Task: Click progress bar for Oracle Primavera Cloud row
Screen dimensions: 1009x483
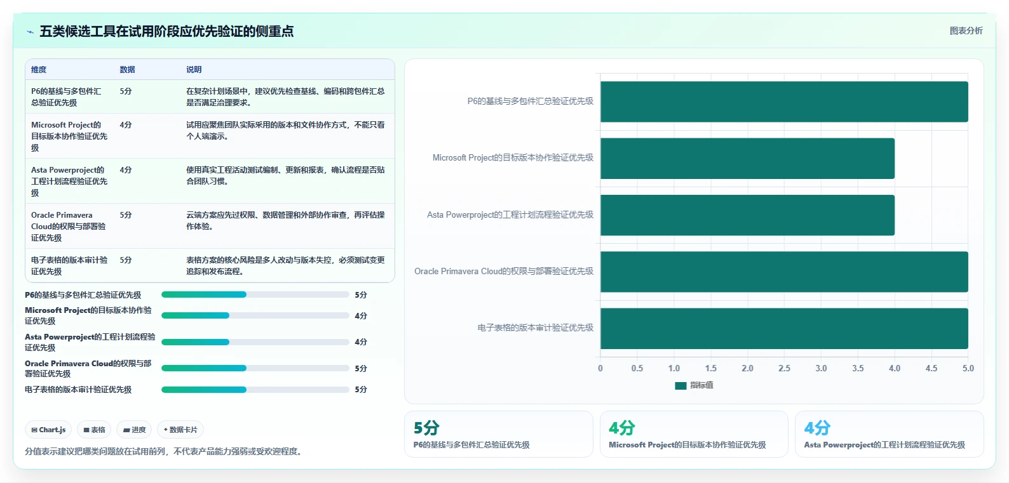Action: [255, 368]
